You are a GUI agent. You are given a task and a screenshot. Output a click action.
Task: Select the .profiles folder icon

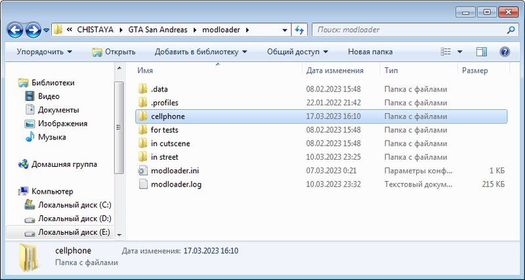pos(142,103)
